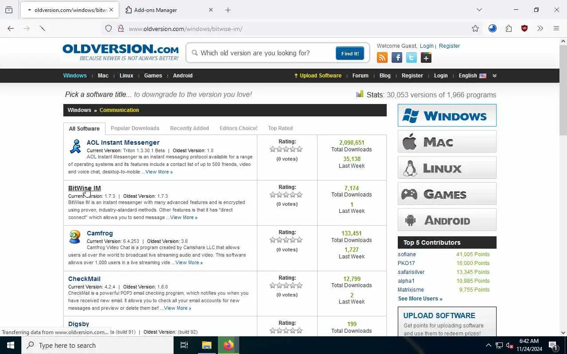Image resolution: width=567 pixels, height=354 pixels.
Task: Open the Mac platform banner
Action: coord(447,142)
